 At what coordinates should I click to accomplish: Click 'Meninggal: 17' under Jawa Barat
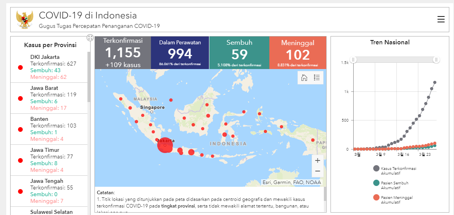[48, 108]
